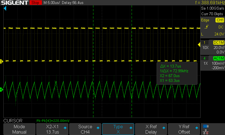Click the up arrow on the Y Ref softkey
This screenshot has width=225, height=135.
click(x=197, y=128)
